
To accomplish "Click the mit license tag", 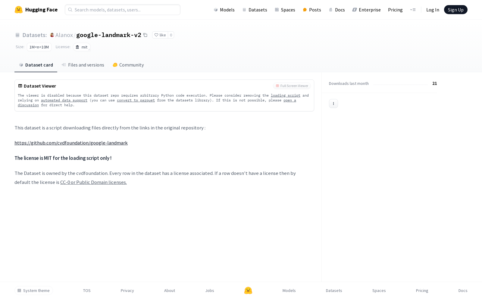I will pyautogui.click(x=82, y=47).
